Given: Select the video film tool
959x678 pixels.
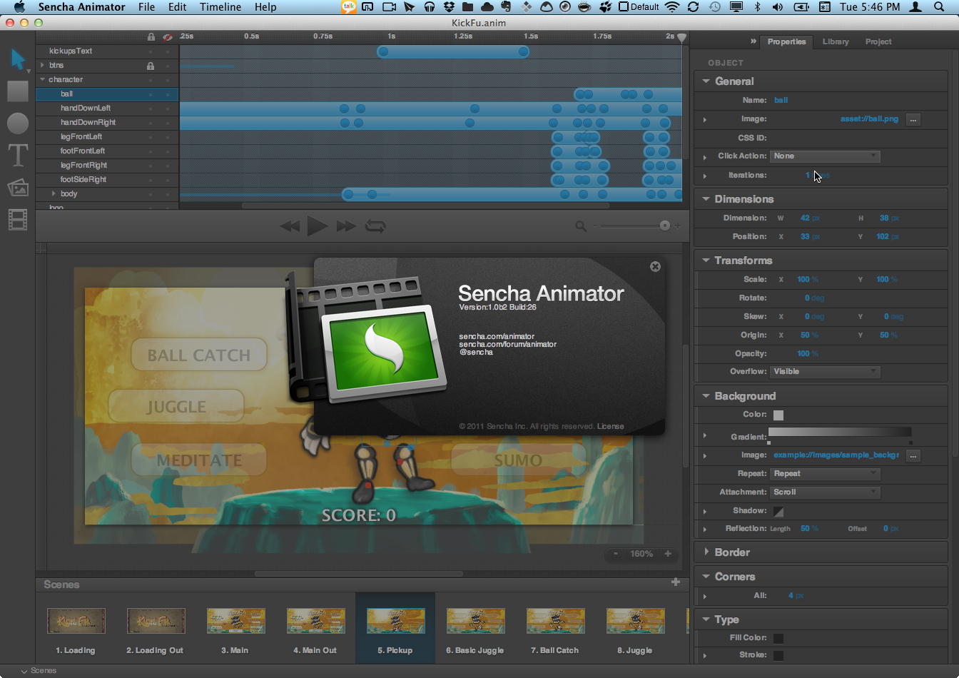Looking at the screenshot, I should pyautogui.click(x=18, y=220).
